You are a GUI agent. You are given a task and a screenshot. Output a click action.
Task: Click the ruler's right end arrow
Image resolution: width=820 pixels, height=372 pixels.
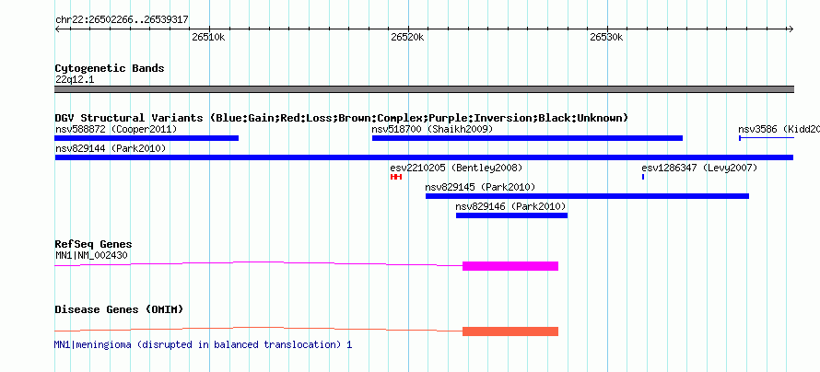click(791, 29)
